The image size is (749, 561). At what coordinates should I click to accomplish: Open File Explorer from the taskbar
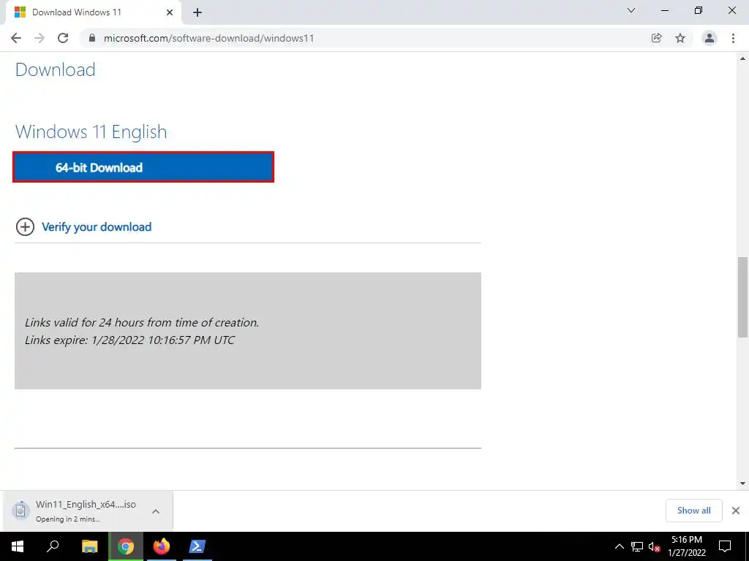click(x=90, y=546)
